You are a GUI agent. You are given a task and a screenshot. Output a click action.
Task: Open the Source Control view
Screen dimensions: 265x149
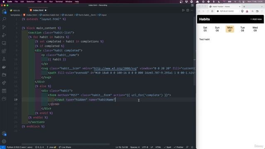(x=4, y=27)
